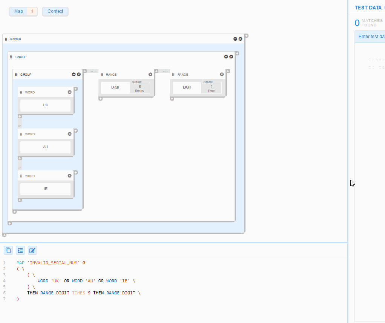This screenshot has width=385, height=323.
Task: Click DIGIT in the 9 times RANGE
Action: click(x=115, y=87)
